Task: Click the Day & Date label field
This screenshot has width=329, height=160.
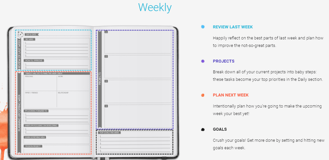Action: click(x=32, y=35)
